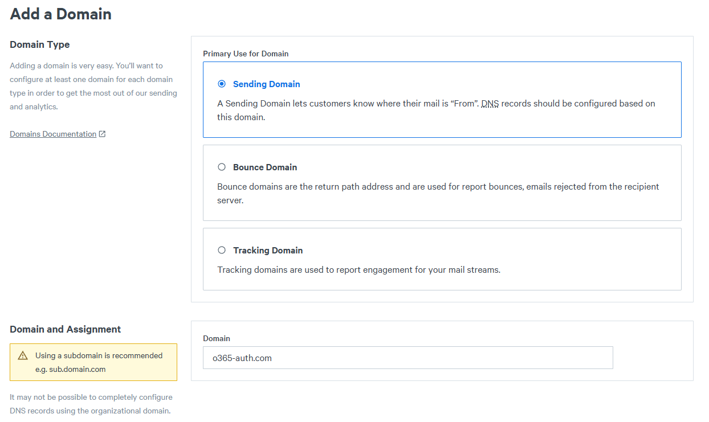Screen dimensions: 709x422
Task: Select the Sending Domain radio button
Action: (x=222, y=84)
